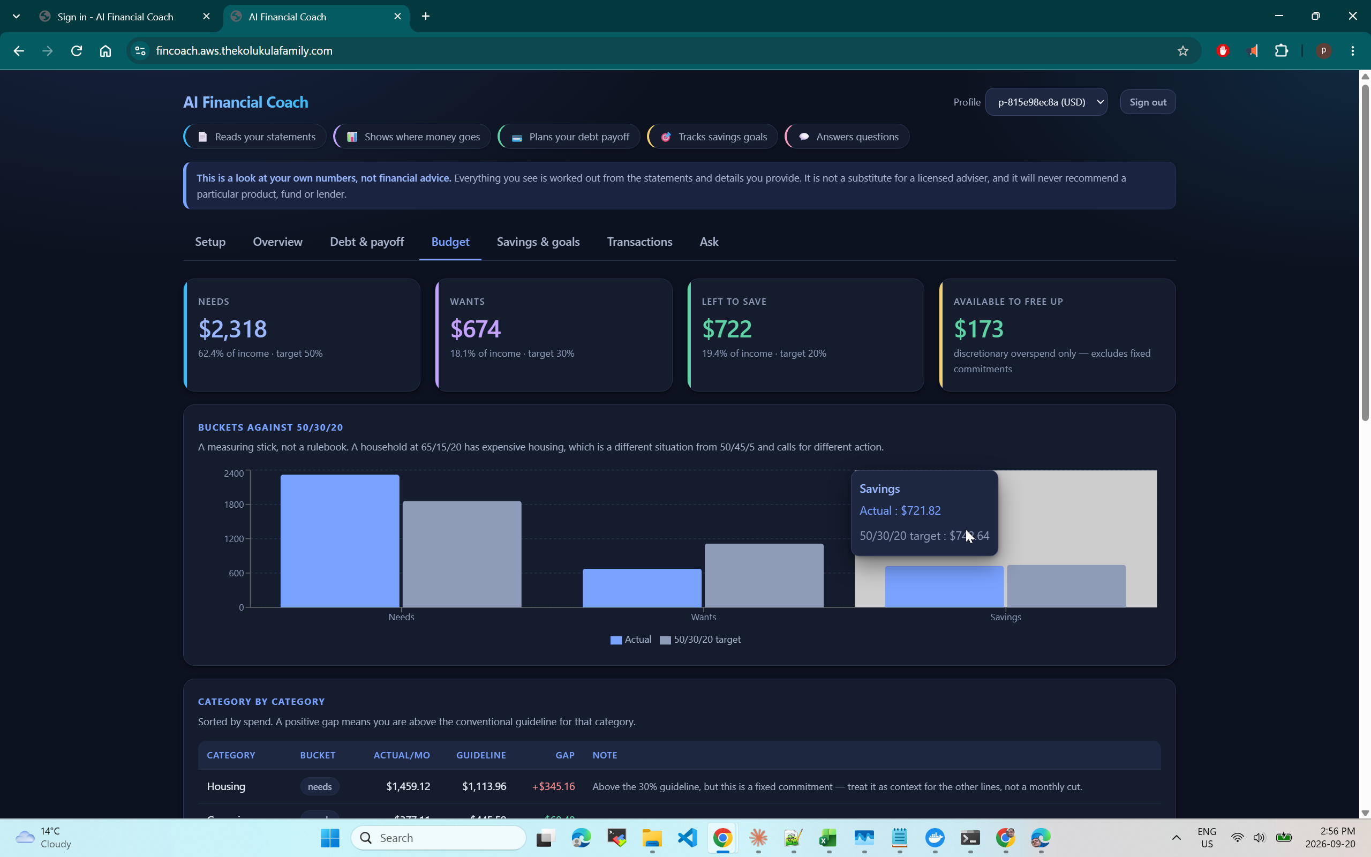This screenshot has height=857, width=1371.
Task: Click the Reads your statements chip
Action: (255, 137)
